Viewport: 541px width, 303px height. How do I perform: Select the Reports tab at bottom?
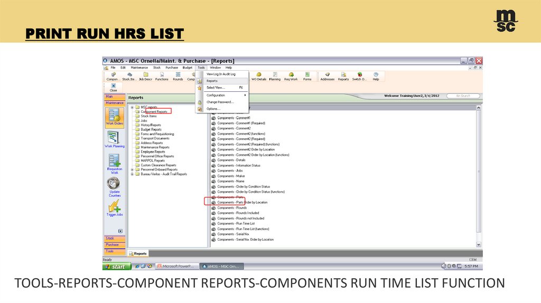click(138, 253)
